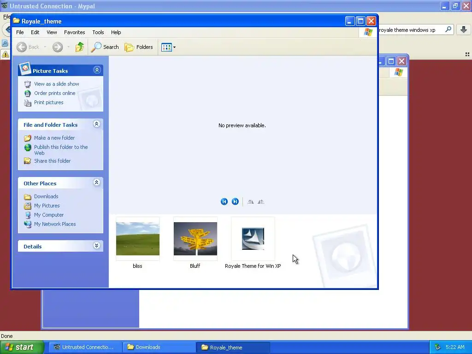Viewport: 472px width, 354px height.
Task: Click the Share this folder icon
Action: click(x=27, y=161)
